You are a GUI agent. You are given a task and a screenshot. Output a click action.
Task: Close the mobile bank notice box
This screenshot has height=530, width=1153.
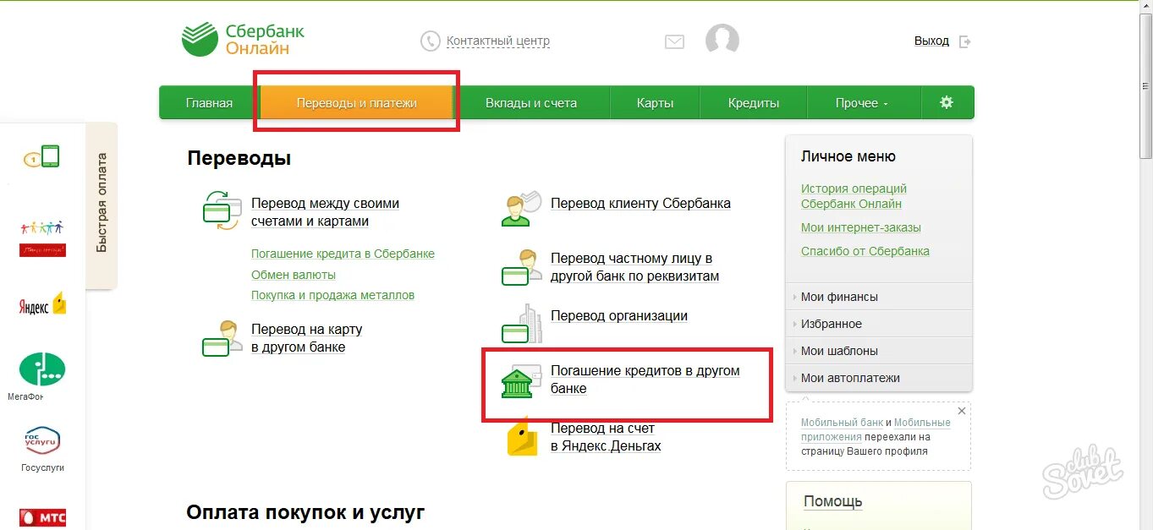point(962,410)
